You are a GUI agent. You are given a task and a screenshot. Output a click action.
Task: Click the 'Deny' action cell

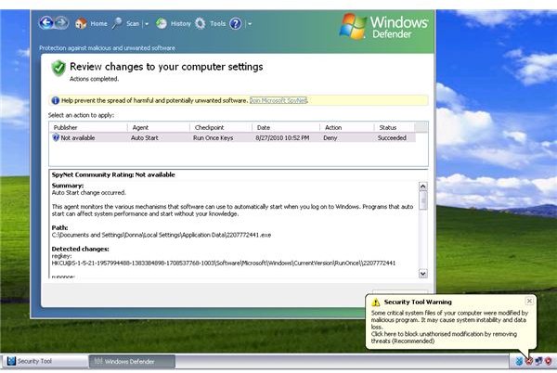330,137
